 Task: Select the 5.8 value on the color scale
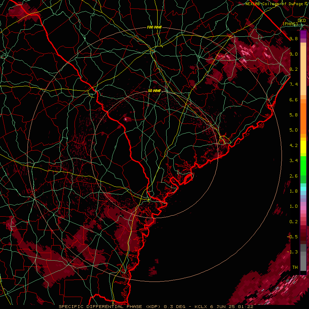point(294,115)
